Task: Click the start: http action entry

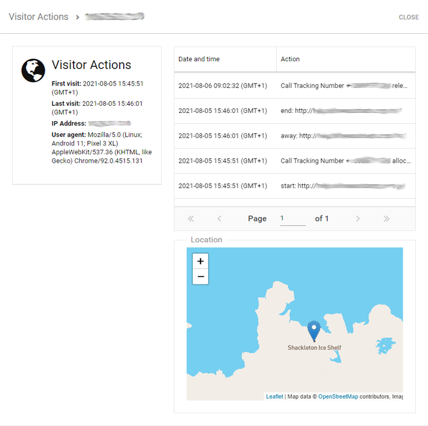Action: coord(343,186)
